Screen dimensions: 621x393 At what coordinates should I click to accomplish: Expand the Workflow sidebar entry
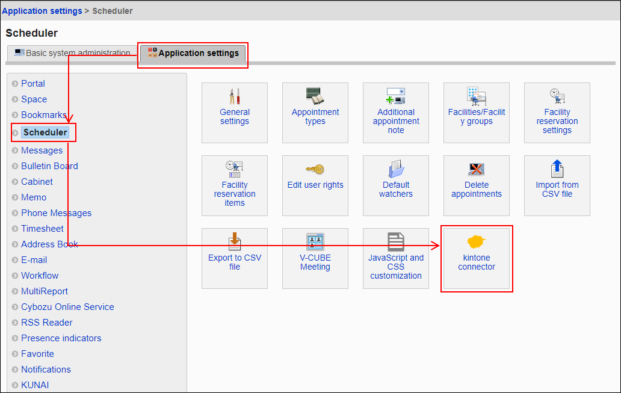coord(40,275)
